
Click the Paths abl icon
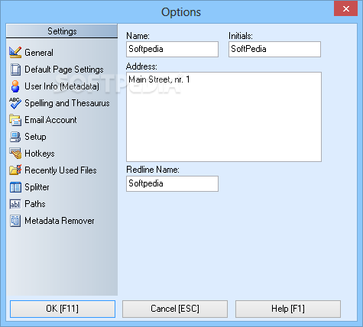[15, 204]
